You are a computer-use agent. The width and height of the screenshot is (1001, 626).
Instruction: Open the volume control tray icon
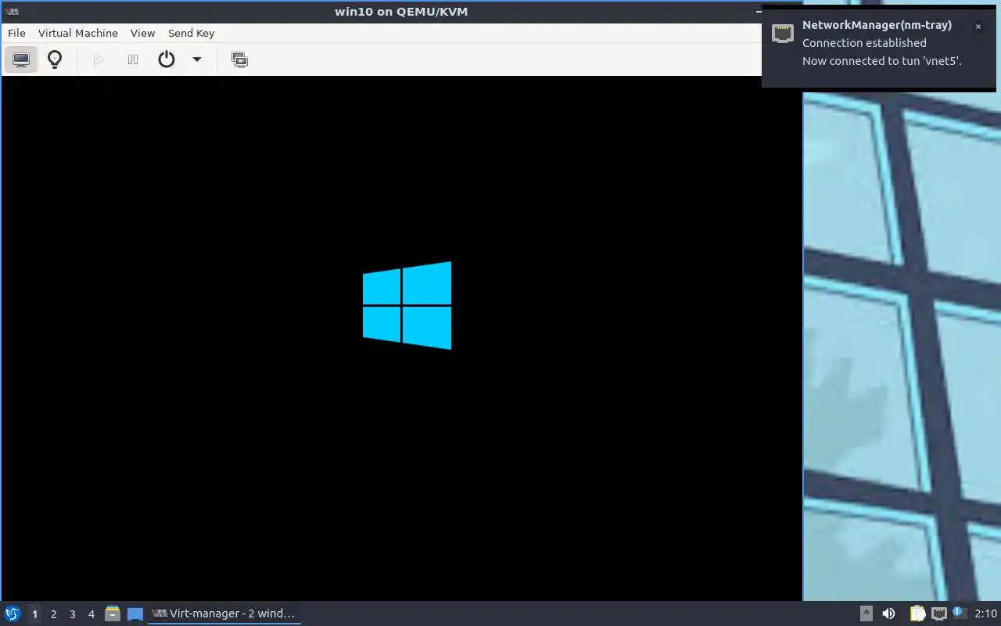(888, 613)
